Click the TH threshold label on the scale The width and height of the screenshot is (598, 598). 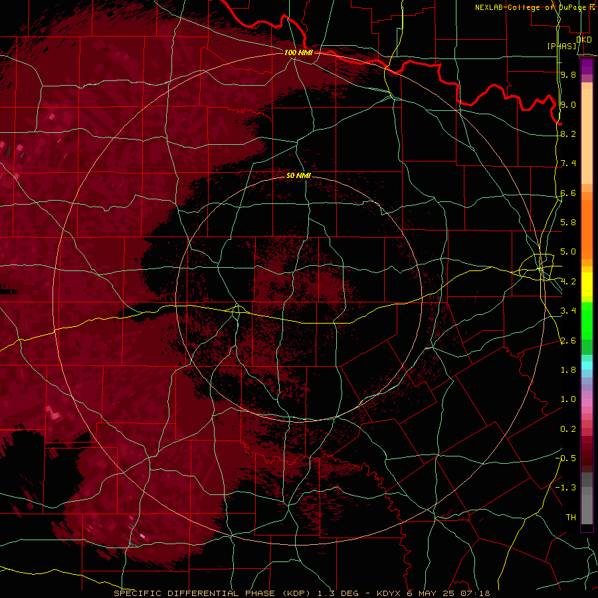point(571,518)
